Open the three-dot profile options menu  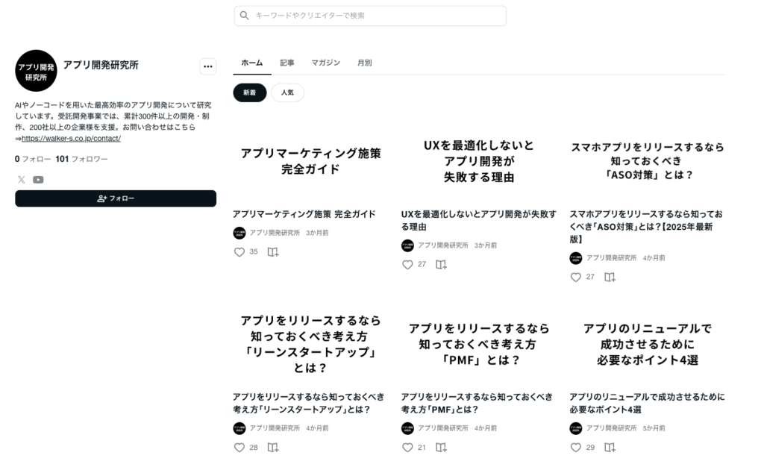[x=208, y=66]
